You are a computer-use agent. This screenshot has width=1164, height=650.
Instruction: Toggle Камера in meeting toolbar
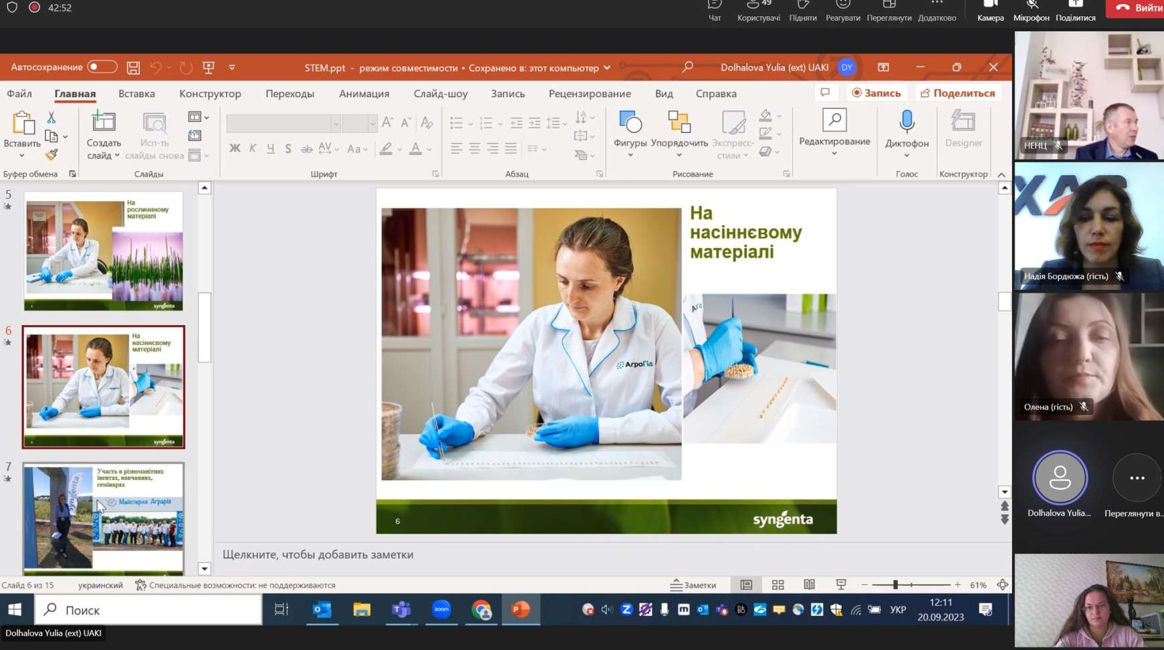click(990, 11)
